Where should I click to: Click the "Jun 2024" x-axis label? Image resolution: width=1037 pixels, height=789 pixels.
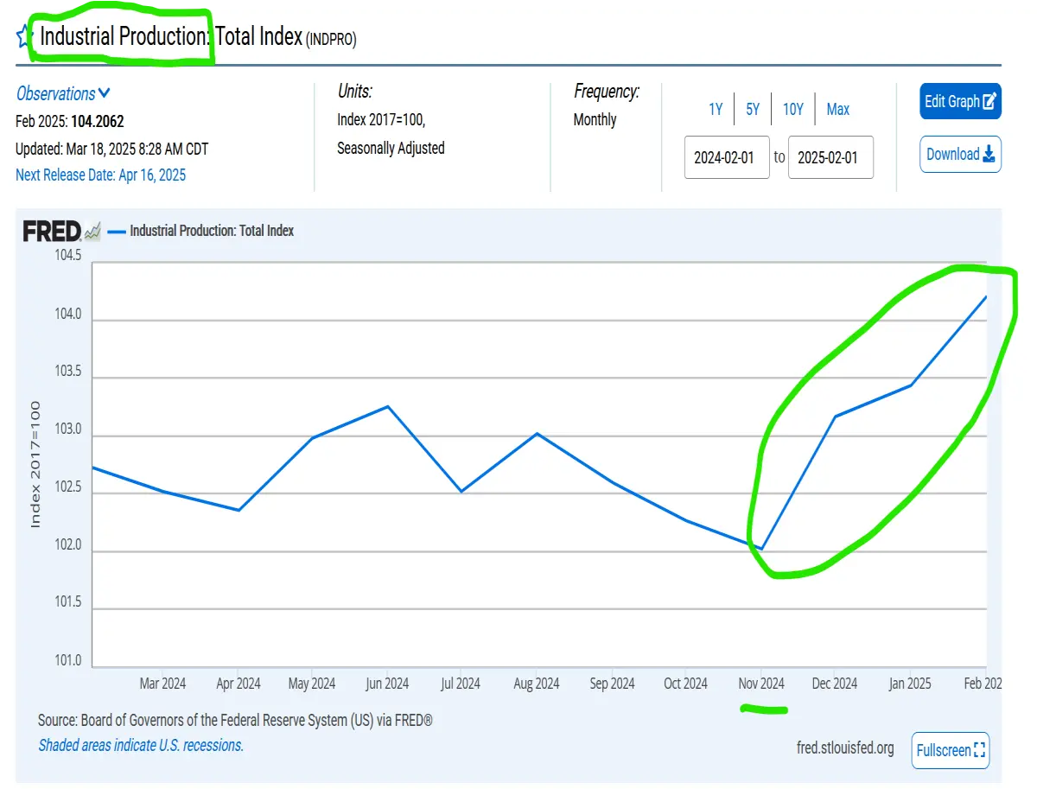(x=387, y=684)
